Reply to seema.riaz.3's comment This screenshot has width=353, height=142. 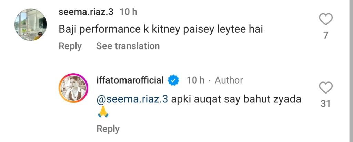(x=70, y=46)
